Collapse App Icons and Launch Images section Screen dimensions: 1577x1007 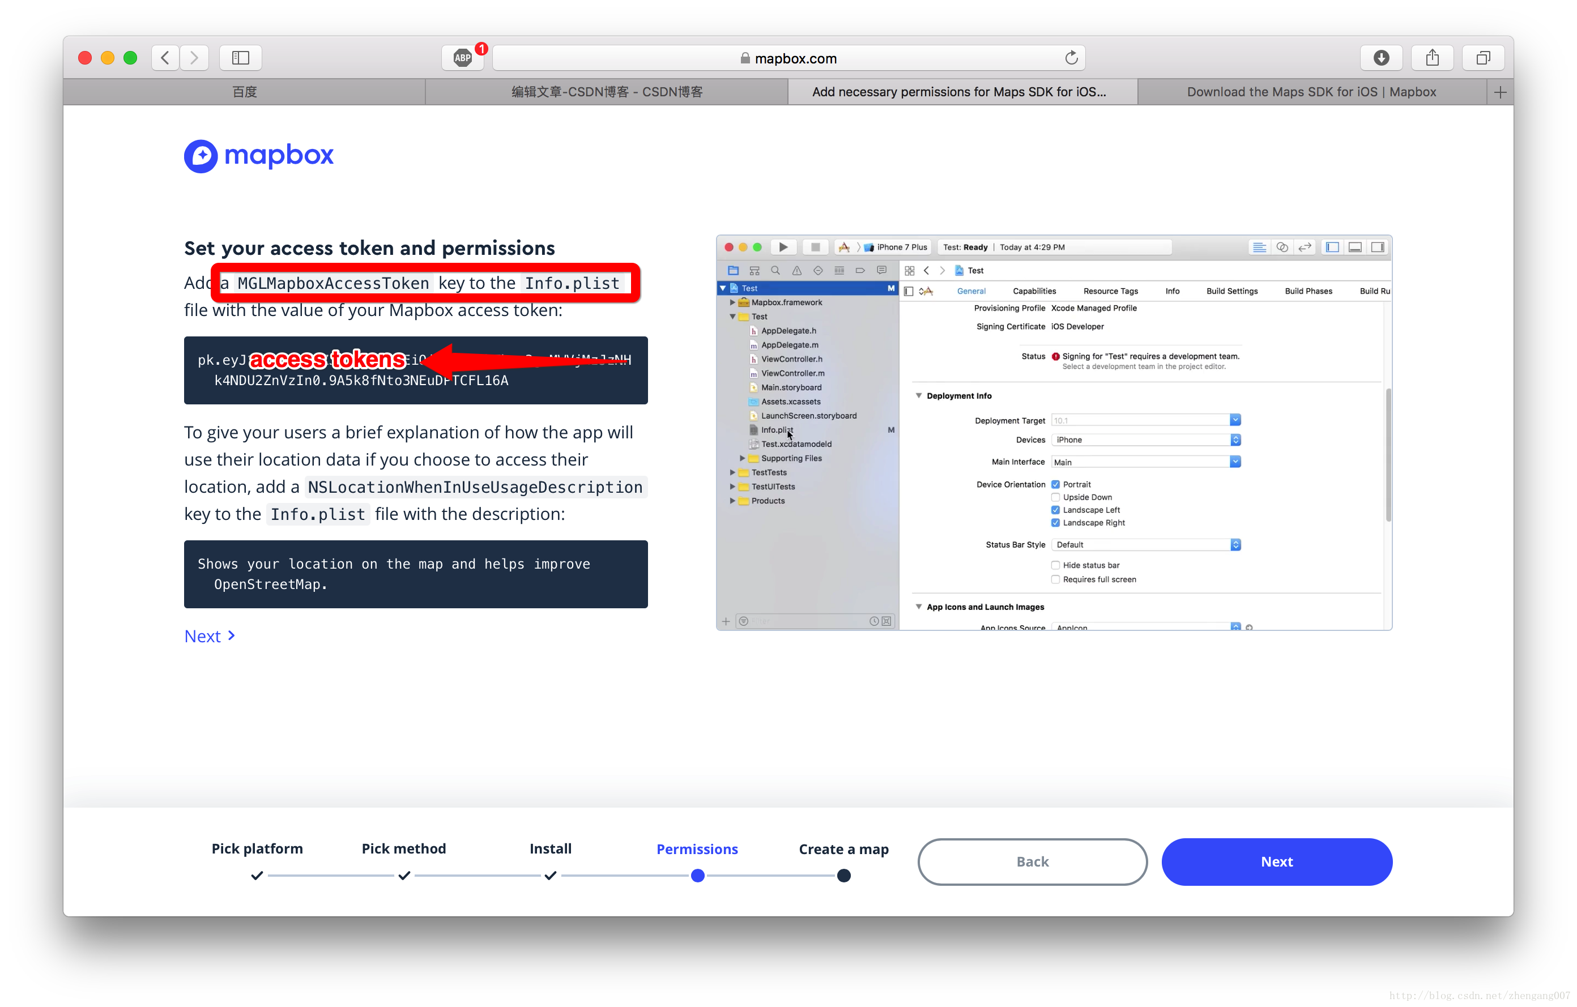click(x=918, y=607)
